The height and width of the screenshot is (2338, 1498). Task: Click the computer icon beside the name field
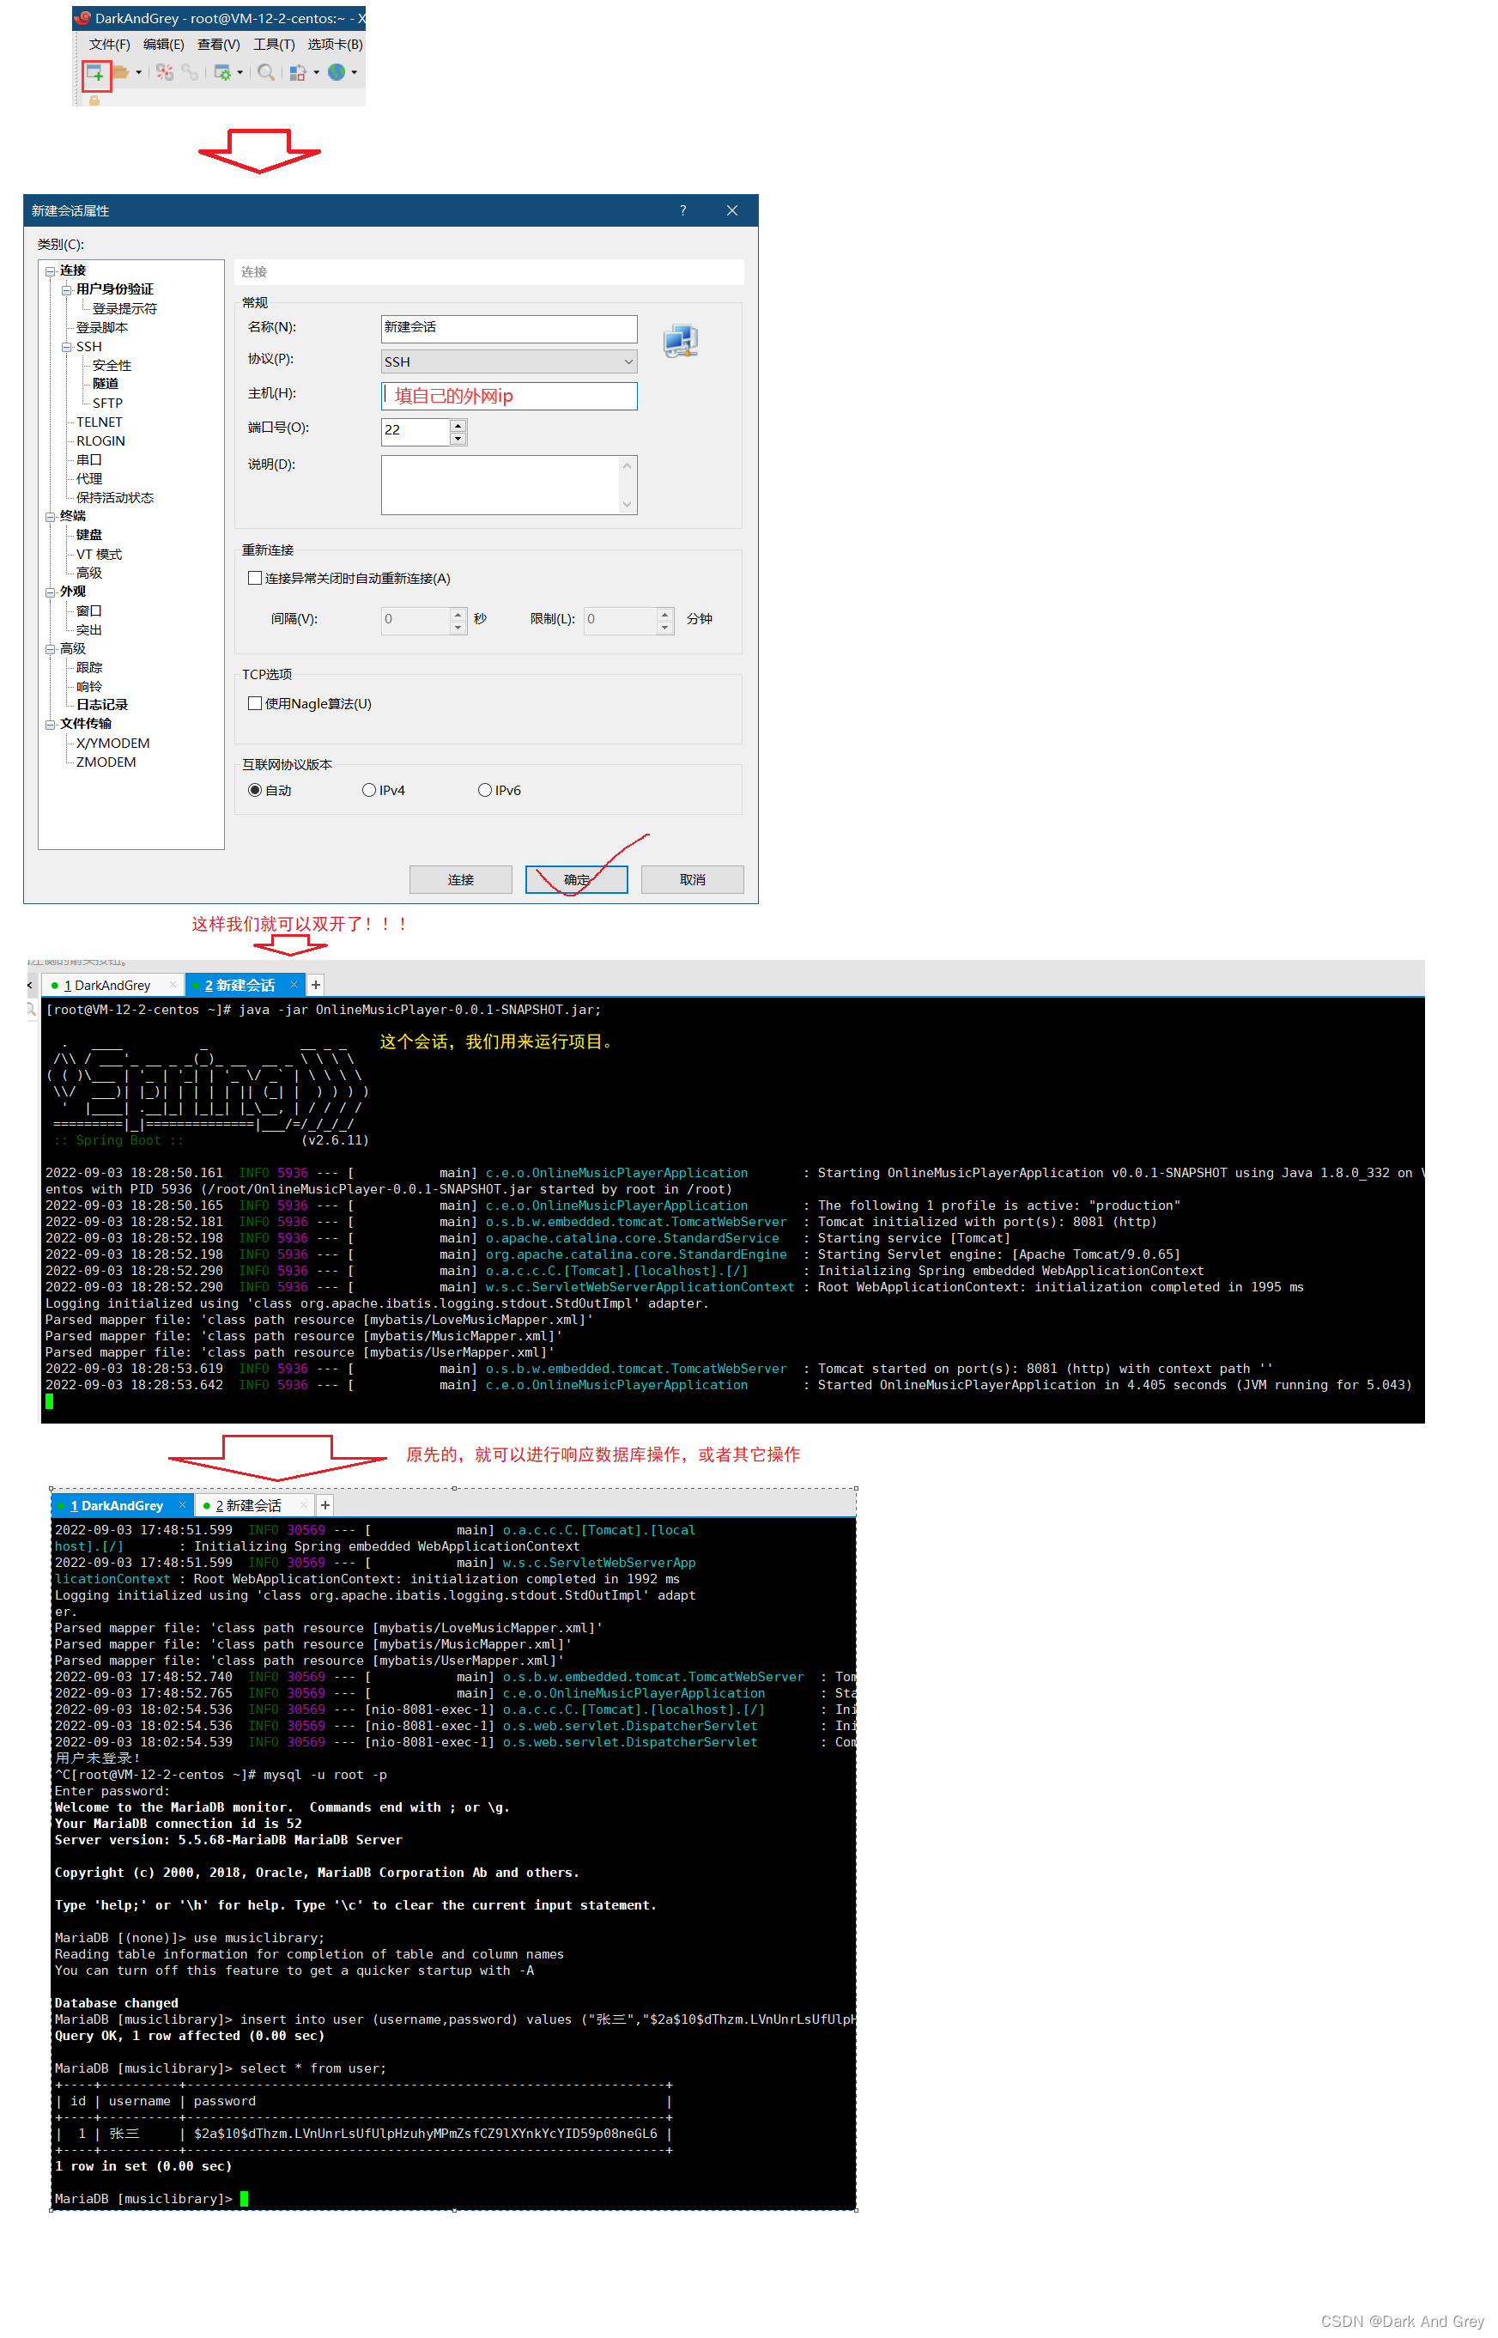point(680,341)
